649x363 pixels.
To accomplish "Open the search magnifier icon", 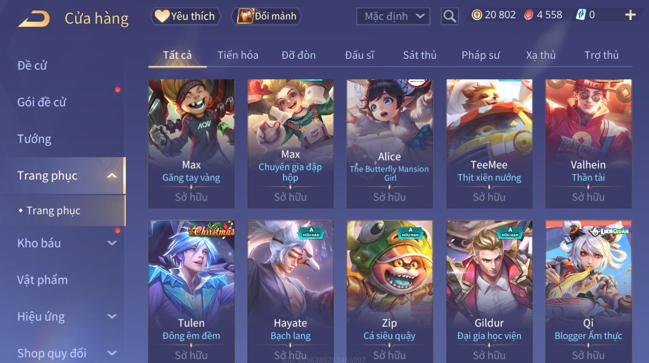I will [x=450, y=16].
